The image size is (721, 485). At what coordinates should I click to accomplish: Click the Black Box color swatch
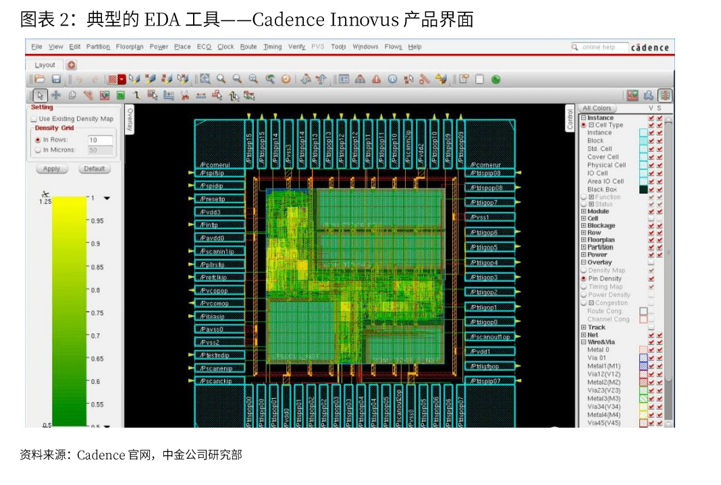pyautogui.click(x=643, y=190)
